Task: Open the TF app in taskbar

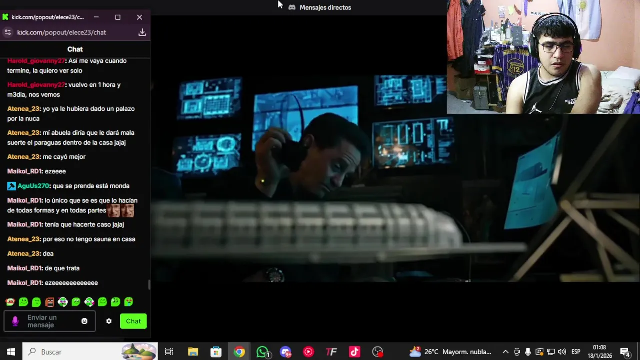Action: [x=331, y=352]
